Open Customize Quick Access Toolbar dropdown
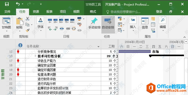 pyautogui.click(x=41, y=4)
